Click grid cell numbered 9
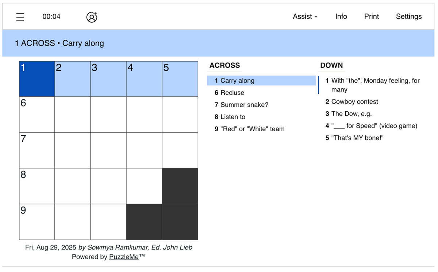This screenshot has width=438, height=272. pyautogui.click(x=36, y=221)
